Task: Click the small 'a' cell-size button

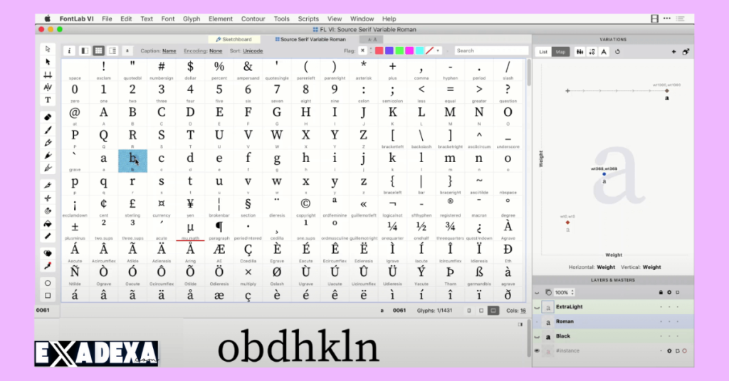Action: click(x=127, y=50)
